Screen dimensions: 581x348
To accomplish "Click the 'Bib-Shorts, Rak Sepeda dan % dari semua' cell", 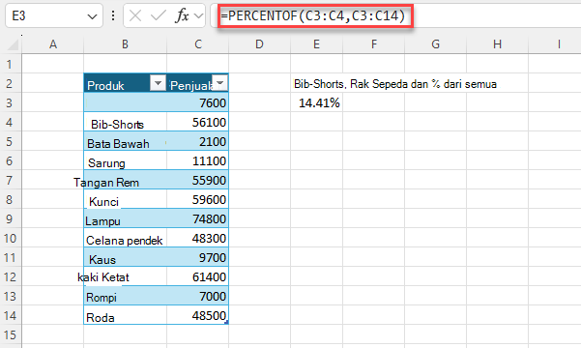I will 395,84.
